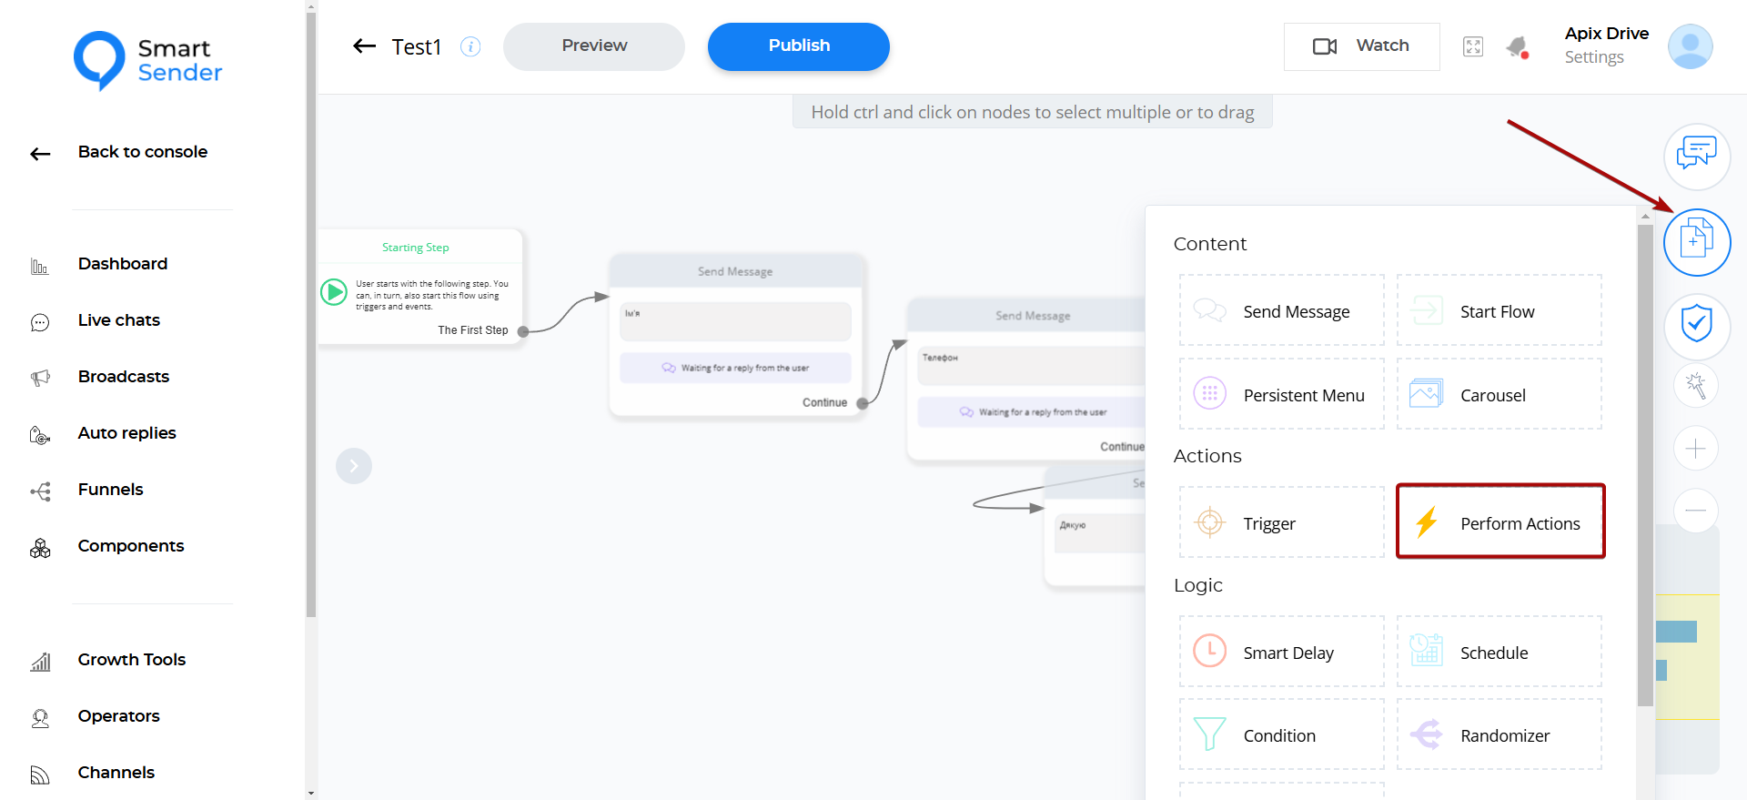Open Auto replies section
This screenshot has width=1747, height=800.
127,433
